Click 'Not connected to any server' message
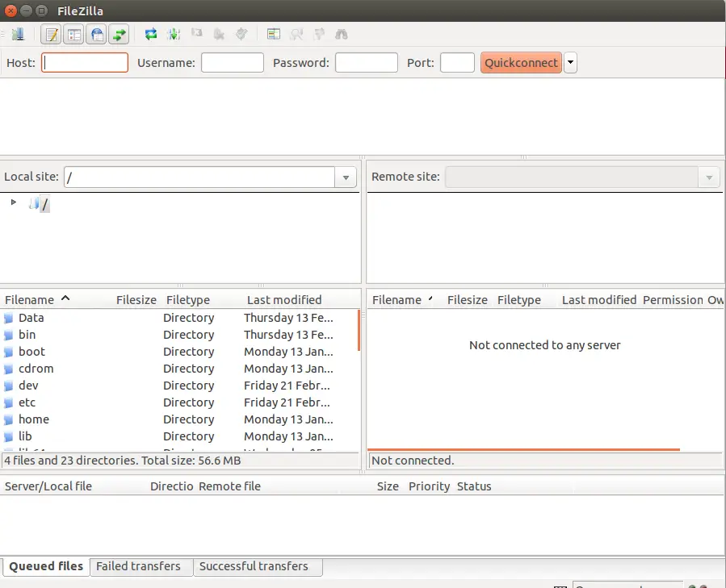The image size is (726, 588). pos(544,345)
